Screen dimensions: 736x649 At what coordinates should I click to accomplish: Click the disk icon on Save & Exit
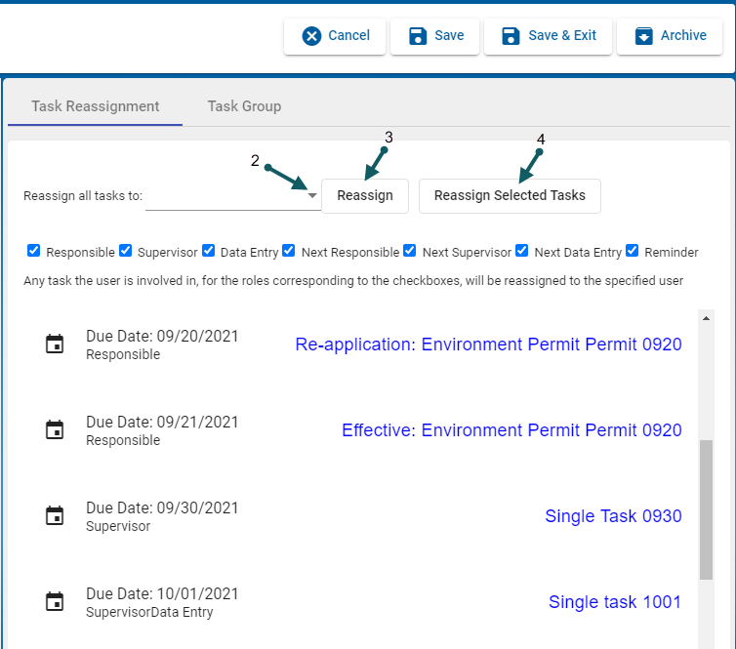(511, 36)
